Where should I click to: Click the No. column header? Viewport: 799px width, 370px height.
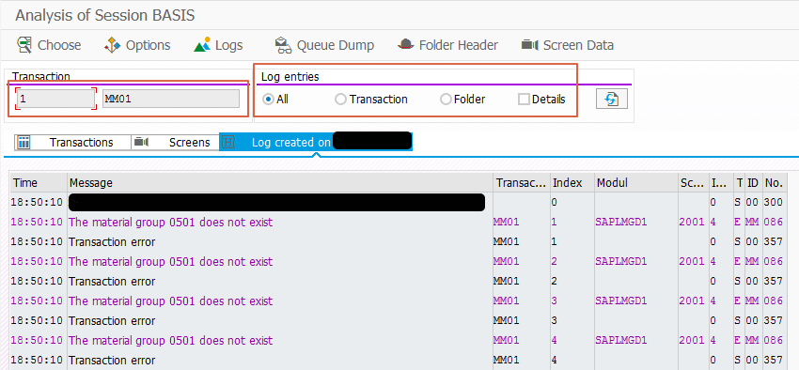[774, 183]
